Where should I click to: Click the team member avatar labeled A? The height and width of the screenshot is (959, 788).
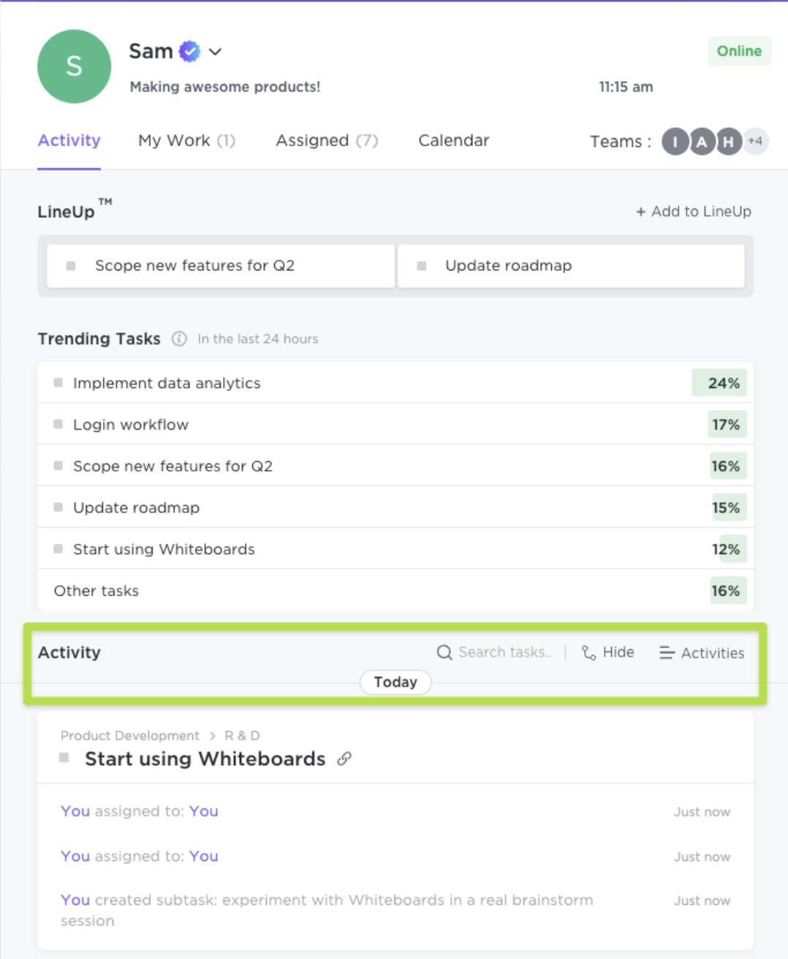[702, 142]
